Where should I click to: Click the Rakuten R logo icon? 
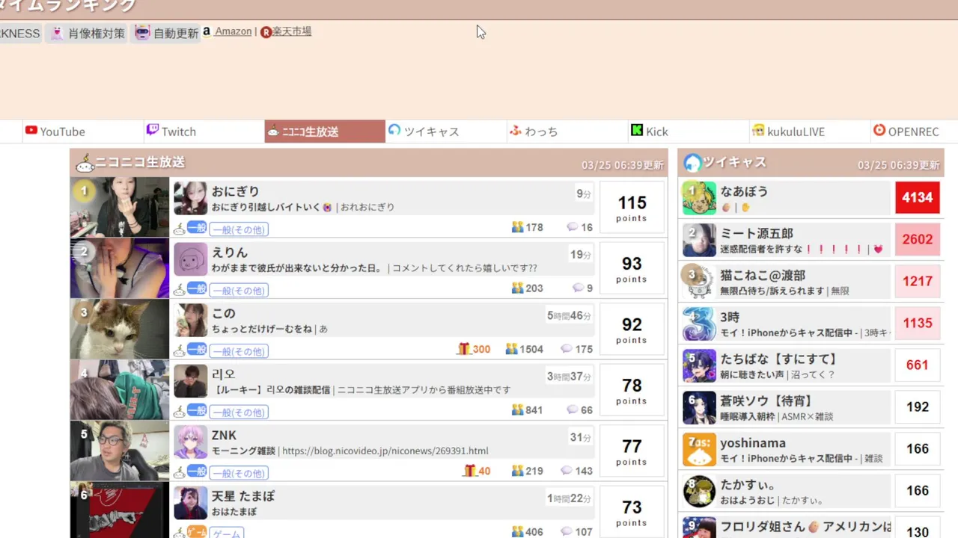point(266,32)
